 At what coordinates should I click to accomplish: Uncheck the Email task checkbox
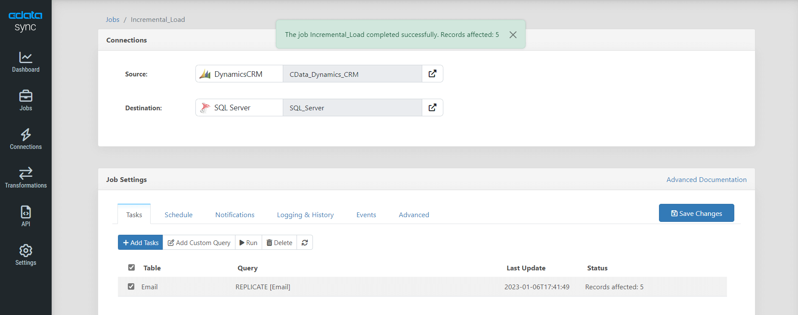coord(131,286)
